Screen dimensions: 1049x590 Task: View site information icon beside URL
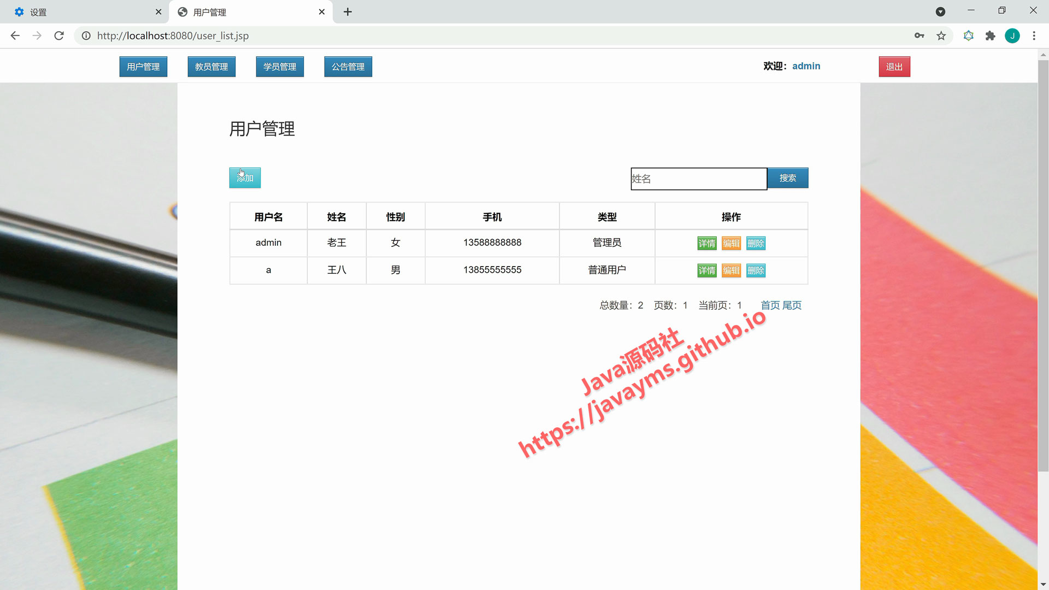[86, 36]
